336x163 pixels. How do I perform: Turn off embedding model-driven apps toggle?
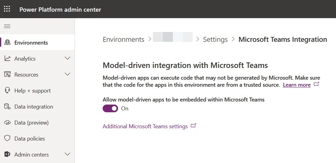tap(110, 109)
